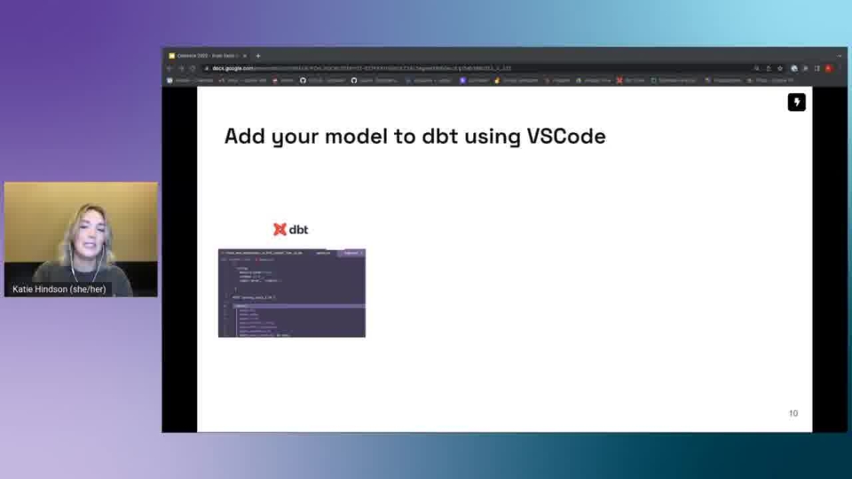Select Katie Hindson's webcam video tile
This screenshot has height=479, width=852.
point(81,239)
